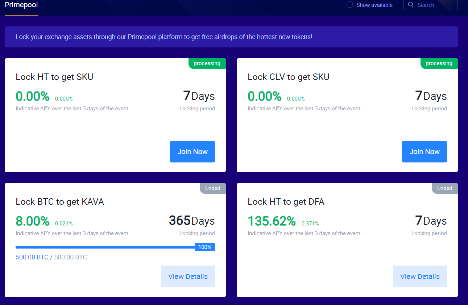This screenshot has height=305, width=468.
Task: Select the Lock BTC to get KAVA title
Action: (60, 202)
